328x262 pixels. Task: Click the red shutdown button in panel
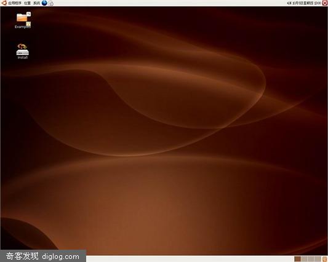click(325, 2)
